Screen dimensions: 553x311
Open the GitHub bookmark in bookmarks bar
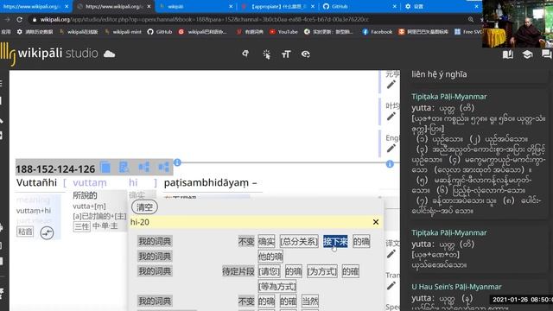click(x=160, y=32)
